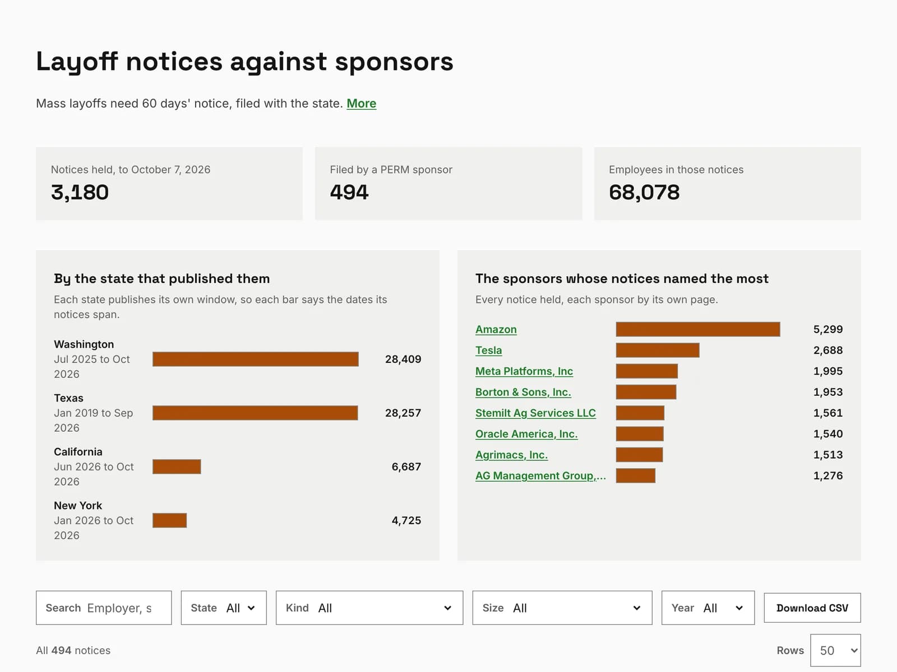Open the Rows per page dropdown
The image size is (897, 672).
coord(835,650)
